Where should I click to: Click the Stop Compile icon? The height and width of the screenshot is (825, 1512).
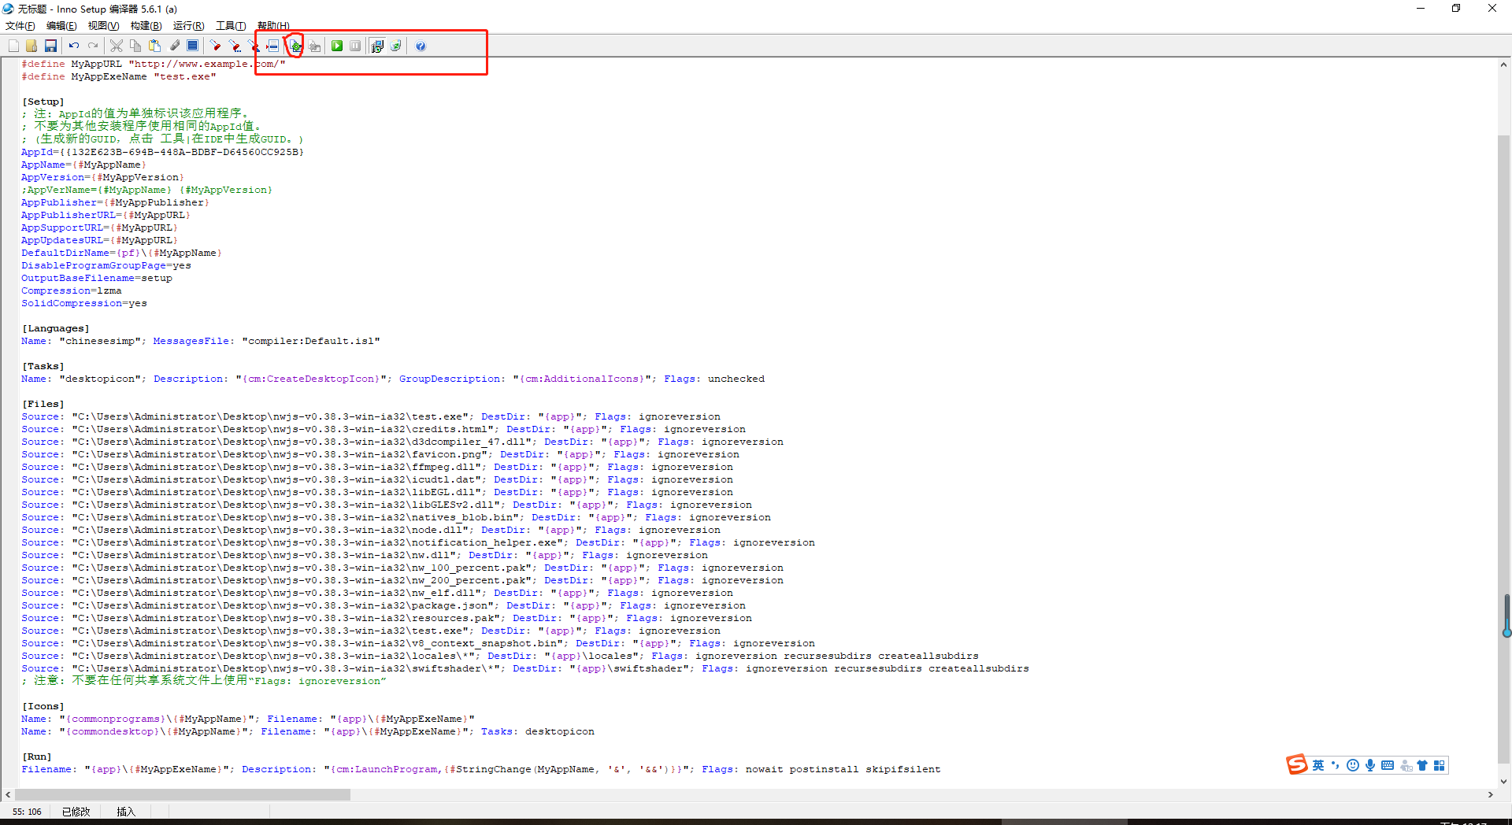[314, 46]
